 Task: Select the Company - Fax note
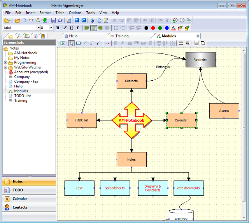26,81
